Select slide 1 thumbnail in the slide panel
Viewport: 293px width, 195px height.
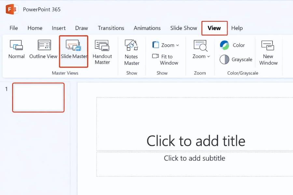click(x=38, y=97)
